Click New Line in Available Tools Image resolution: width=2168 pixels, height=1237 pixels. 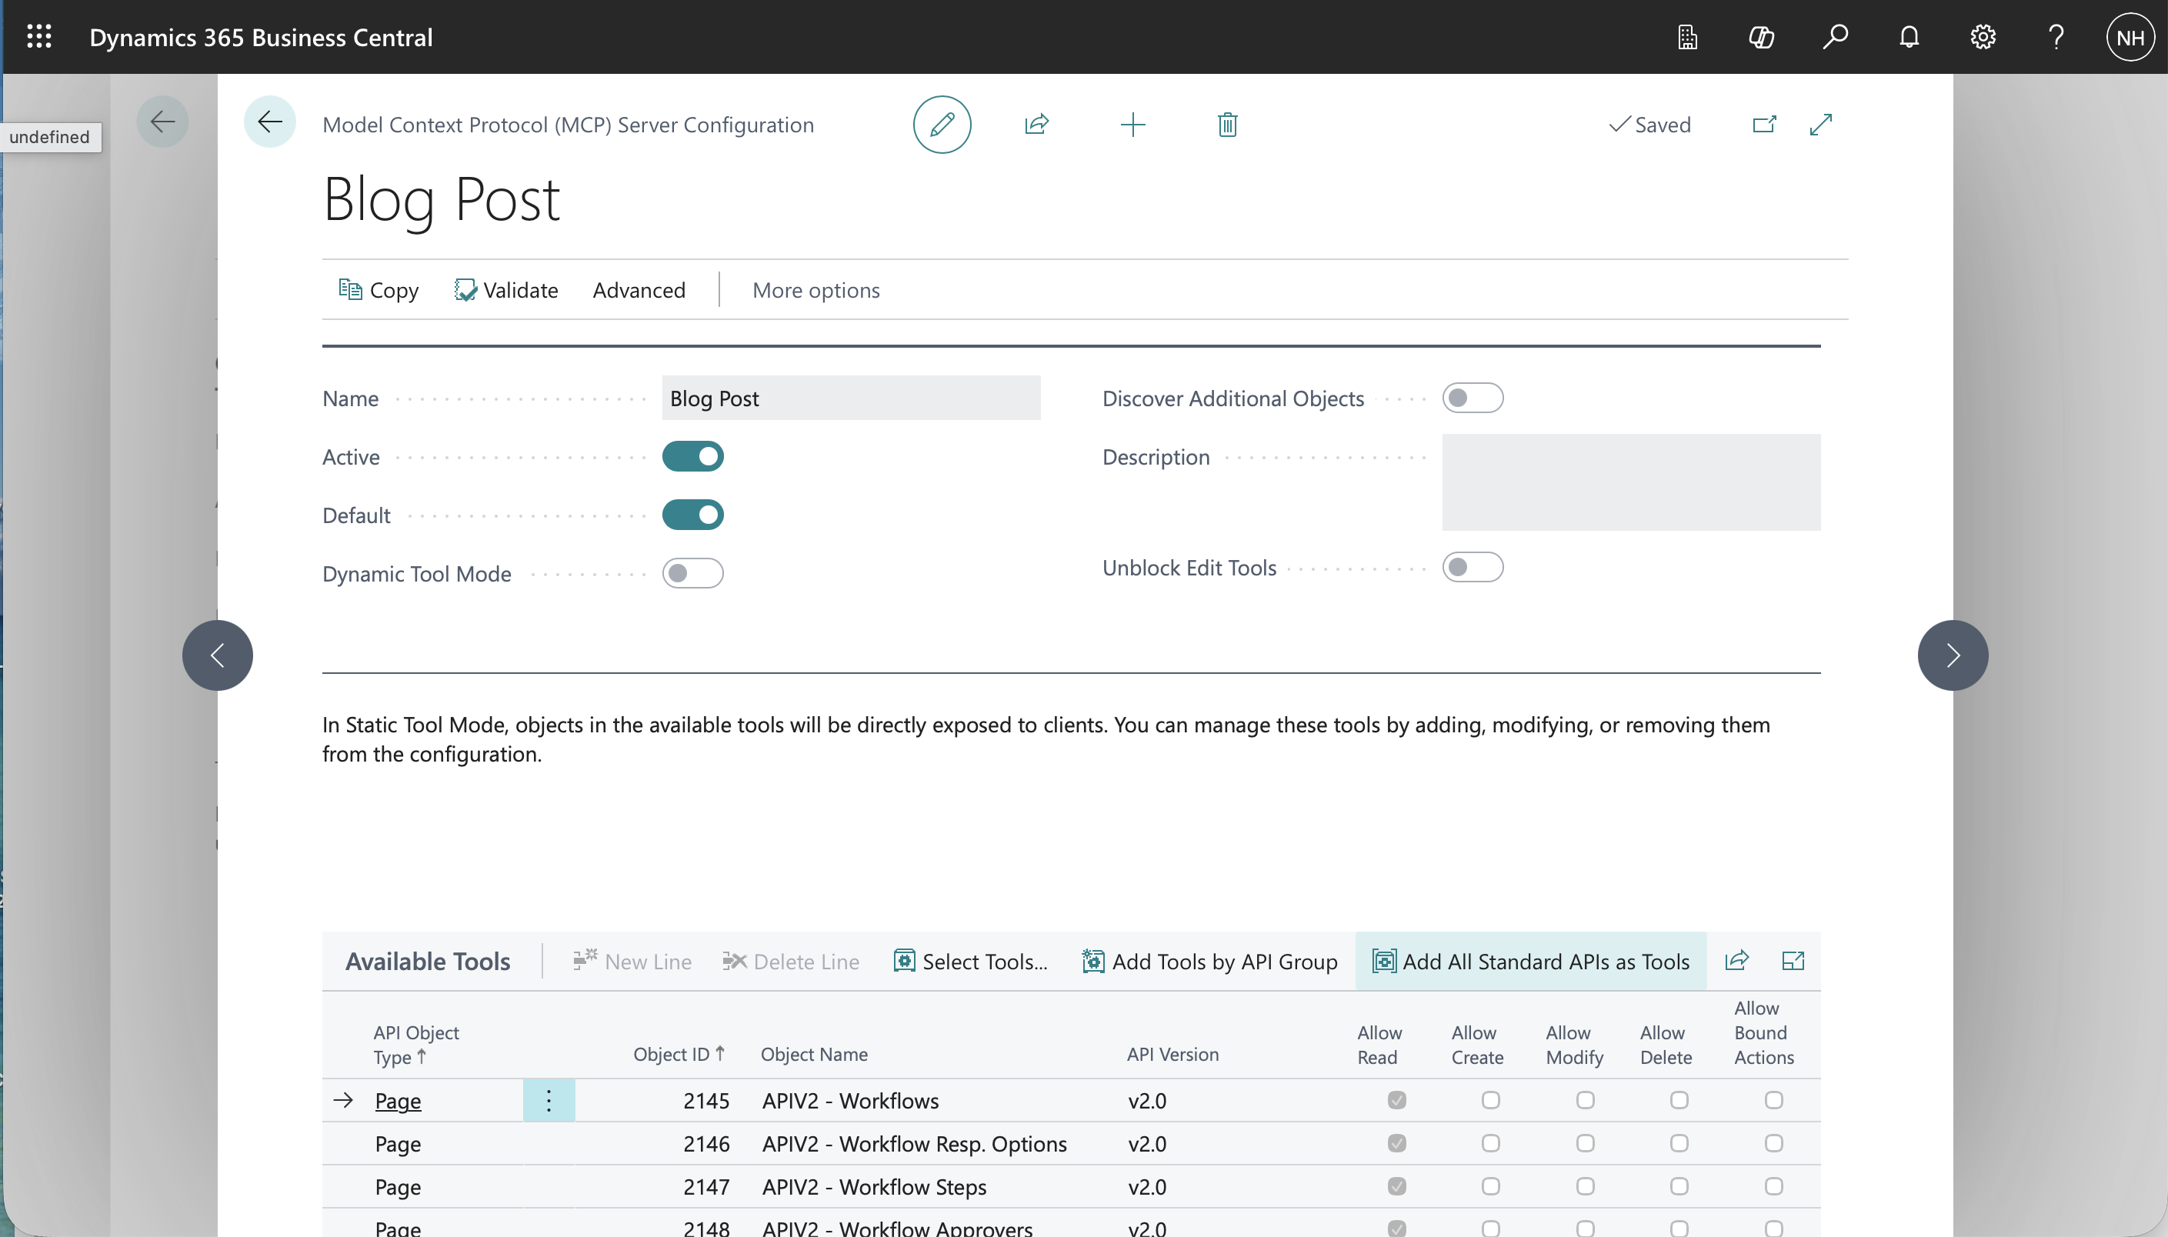[632, 961]
